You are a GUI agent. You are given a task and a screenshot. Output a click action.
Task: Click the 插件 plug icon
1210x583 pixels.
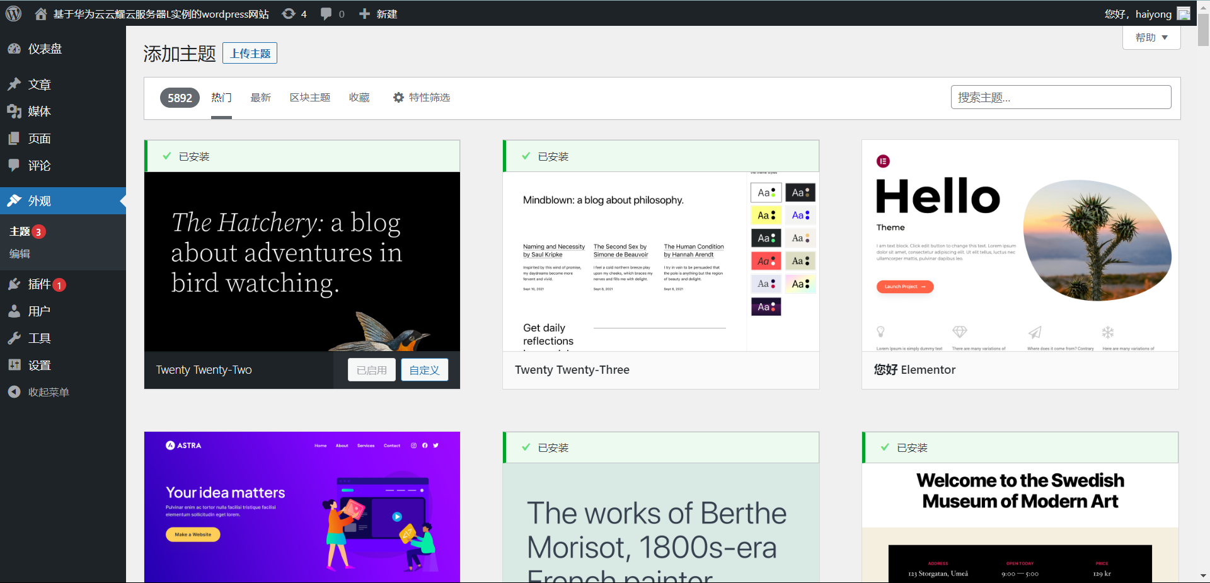(14, 284)
